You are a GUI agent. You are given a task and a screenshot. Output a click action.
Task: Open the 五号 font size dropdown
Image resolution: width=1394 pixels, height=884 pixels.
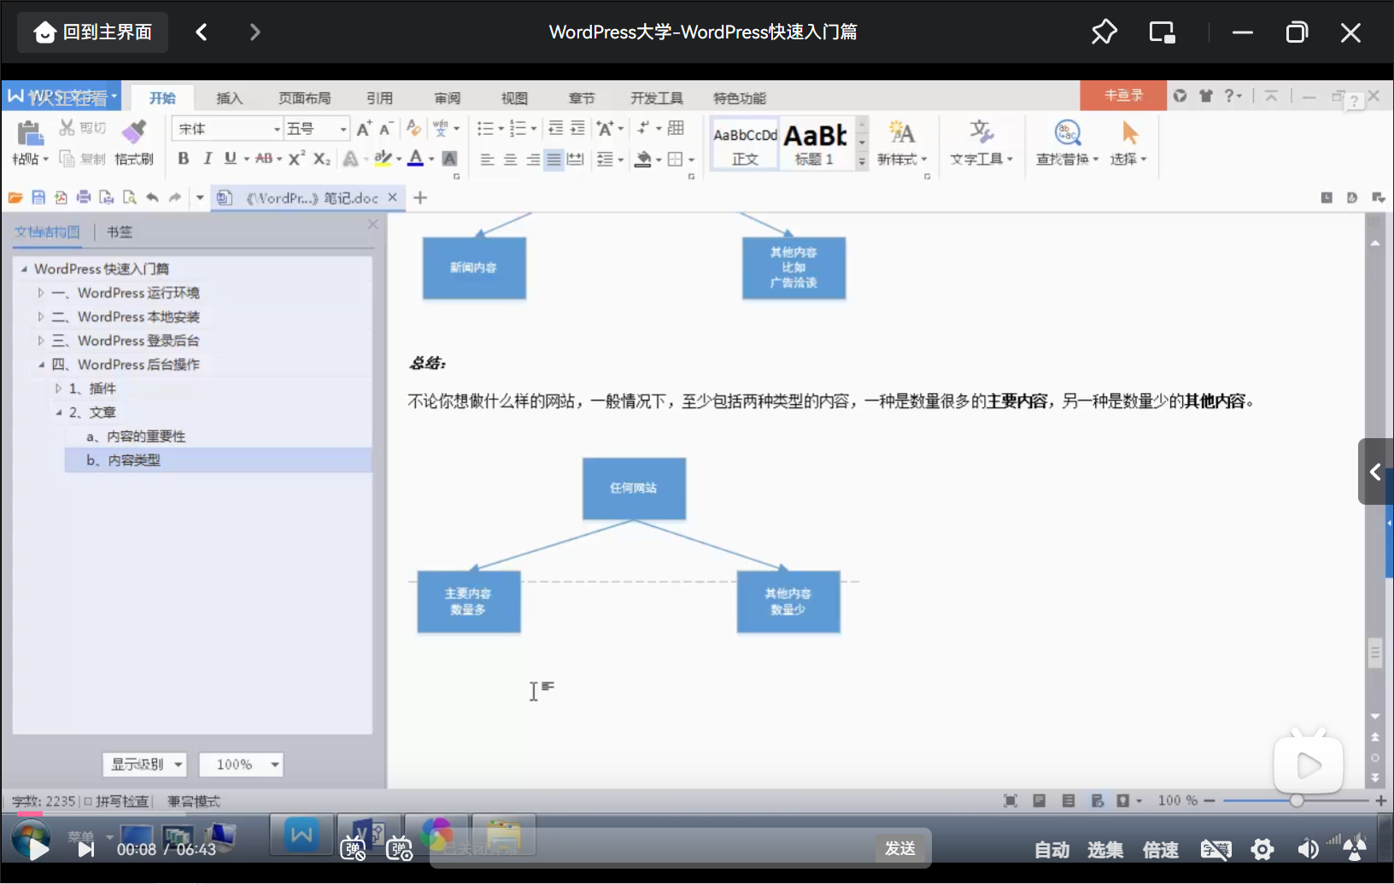(x=343, y=130)
